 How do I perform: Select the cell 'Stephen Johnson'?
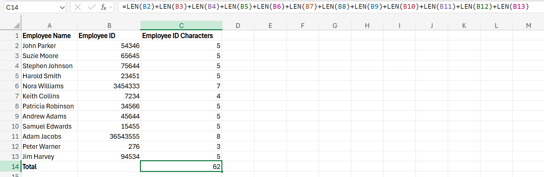pos(49,66)
